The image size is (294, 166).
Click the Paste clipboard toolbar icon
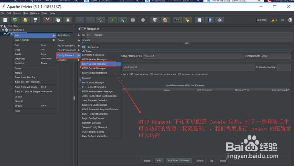[68, 20]
